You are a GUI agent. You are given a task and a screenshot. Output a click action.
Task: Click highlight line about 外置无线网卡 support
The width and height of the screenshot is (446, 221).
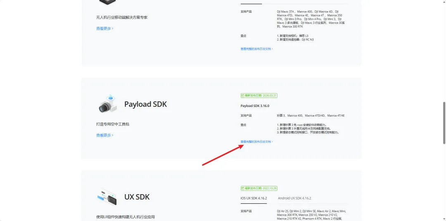[304, 128]
